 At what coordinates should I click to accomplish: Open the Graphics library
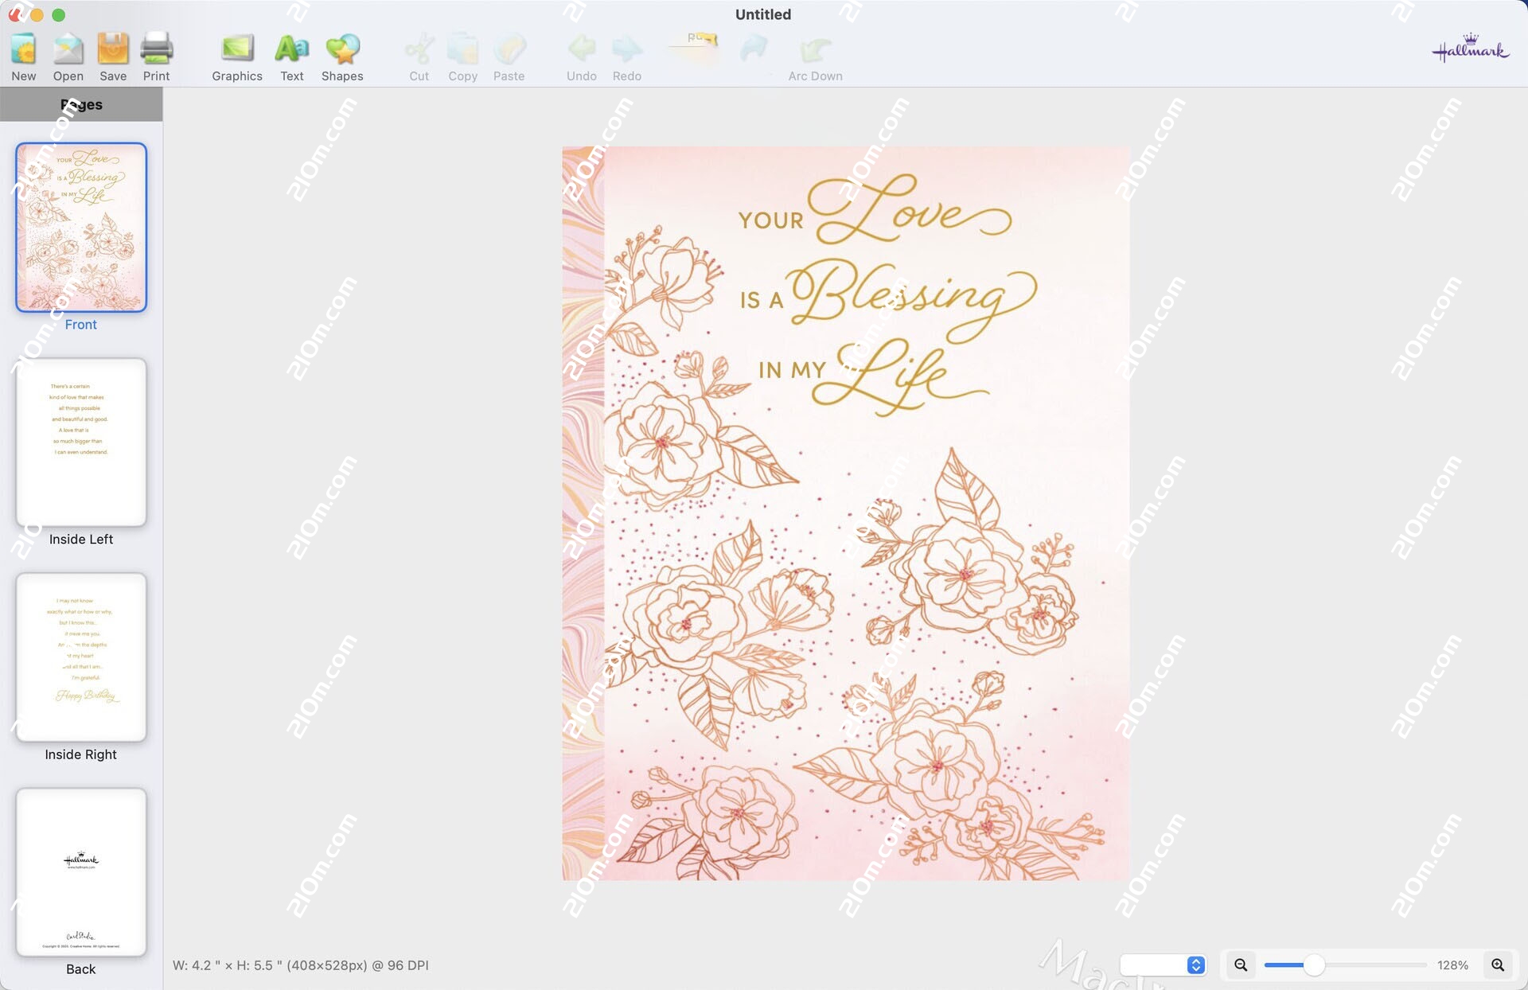pos(236,54)
